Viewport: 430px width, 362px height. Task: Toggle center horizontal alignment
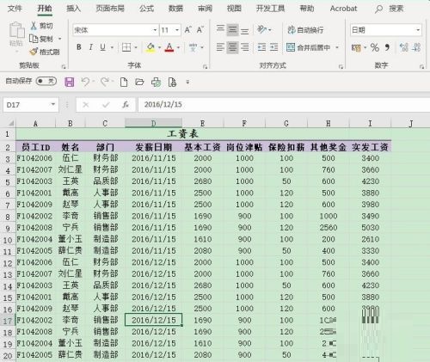[232, 47]
